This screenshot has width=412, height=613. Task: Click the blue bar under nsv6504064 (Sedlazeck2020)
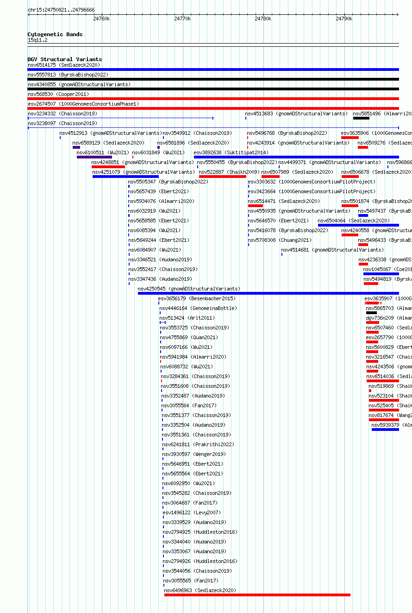pyautogui.click(x=358, y=225)
